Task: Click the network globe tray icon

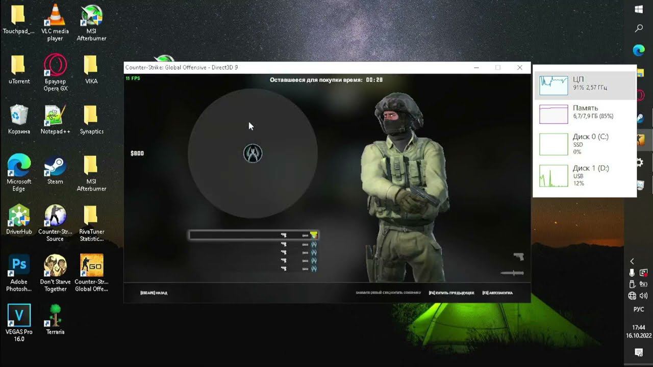Action: click(x=632, y=296)
